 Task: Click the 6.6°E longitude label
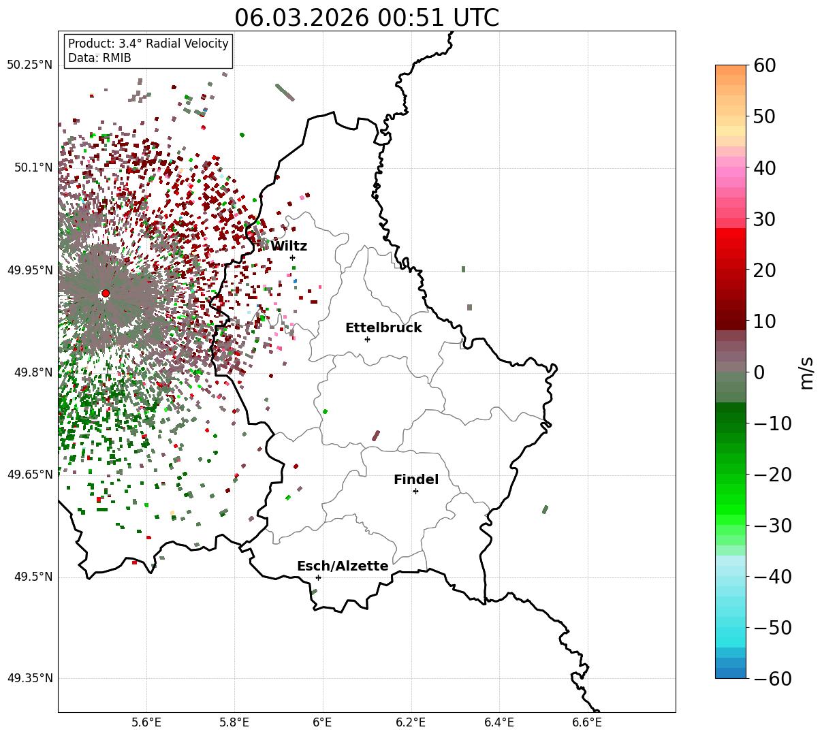click(587, 722)
